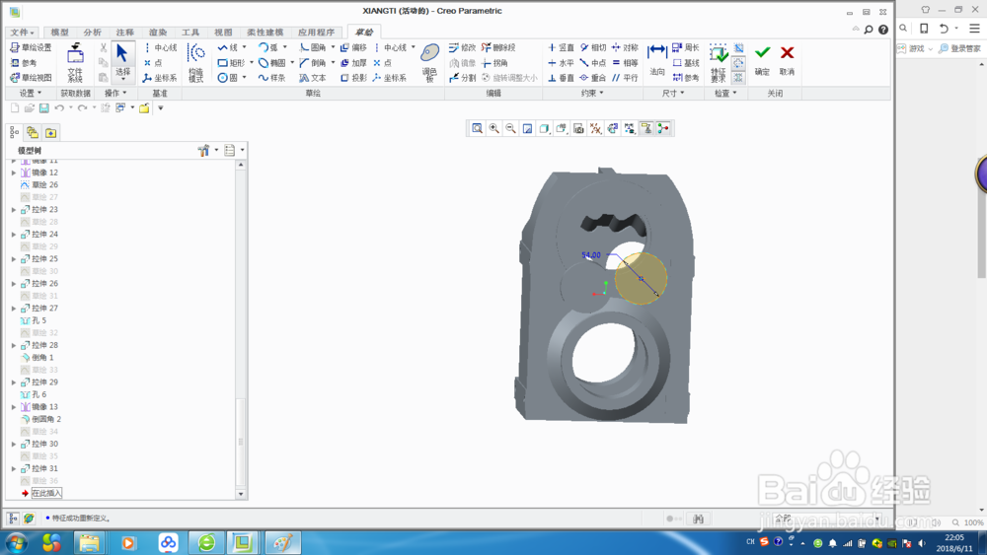The image size is (987, 555).
Task: Apply the 重合 coincident constraint
Action: point(593,78)
